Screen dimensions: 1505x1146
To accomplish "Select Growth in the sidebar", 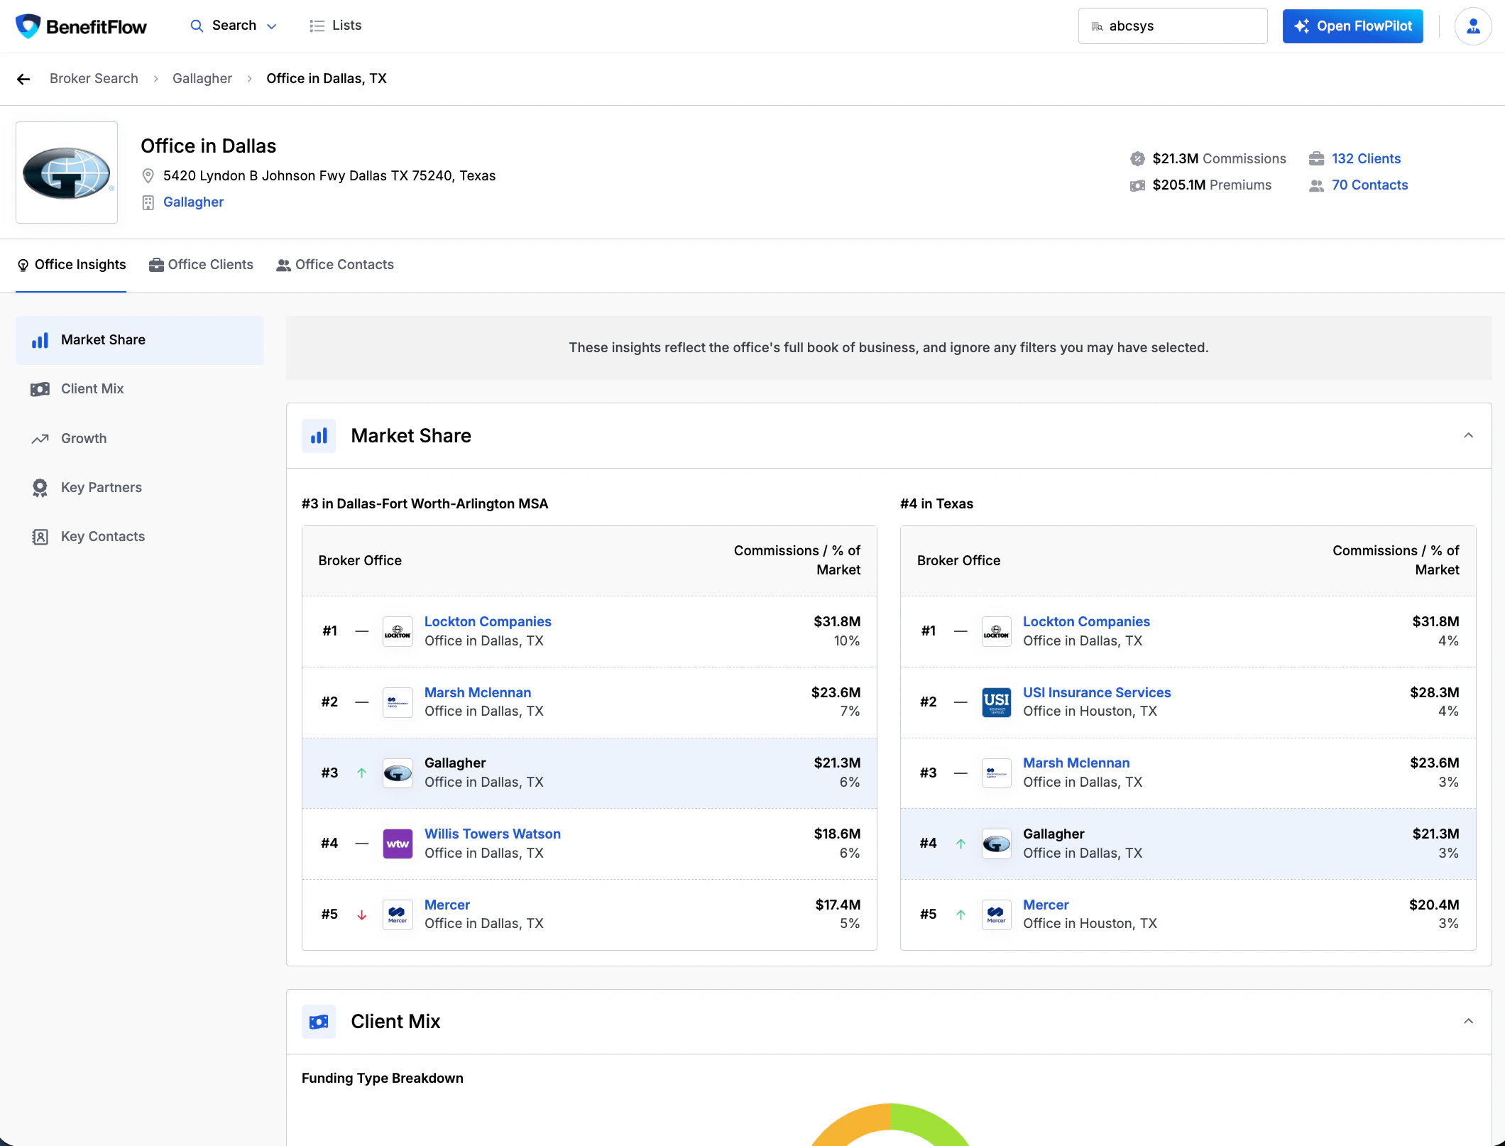I will (83, 438).
